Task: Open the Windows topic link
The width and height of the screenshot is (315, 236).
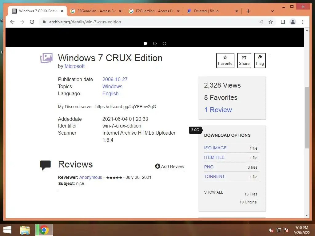Action: pyautogui.click(x=112, y=86)
